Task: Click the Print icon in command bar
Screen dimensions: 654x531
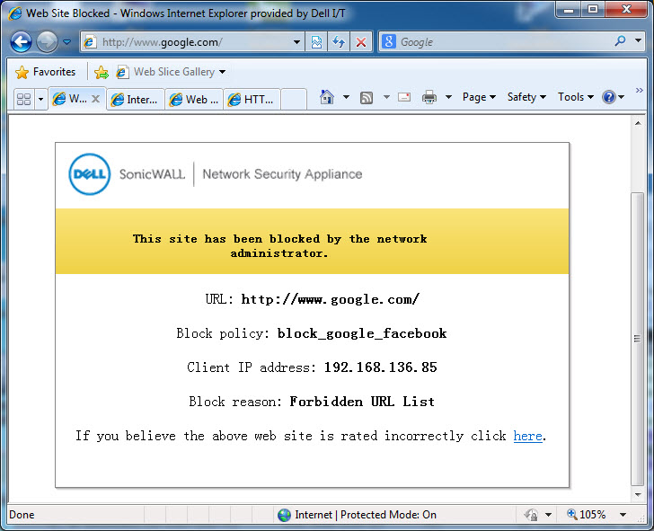Action: click(429, 97)
